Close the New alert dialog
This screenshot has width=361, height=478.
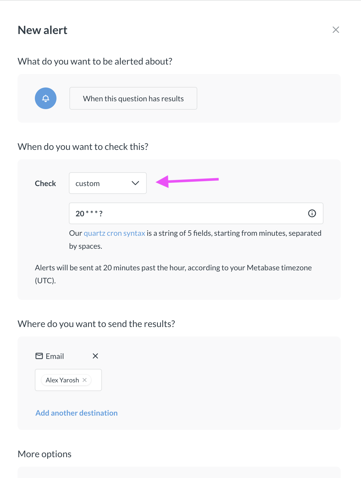[336, 30]
